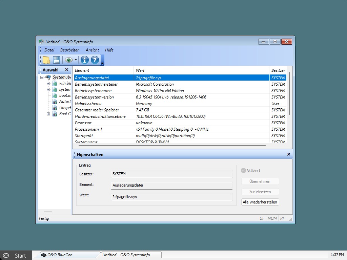The image size is (347, 260).
Task: Click the O&O Start logo icon
Action: [6, 256]
